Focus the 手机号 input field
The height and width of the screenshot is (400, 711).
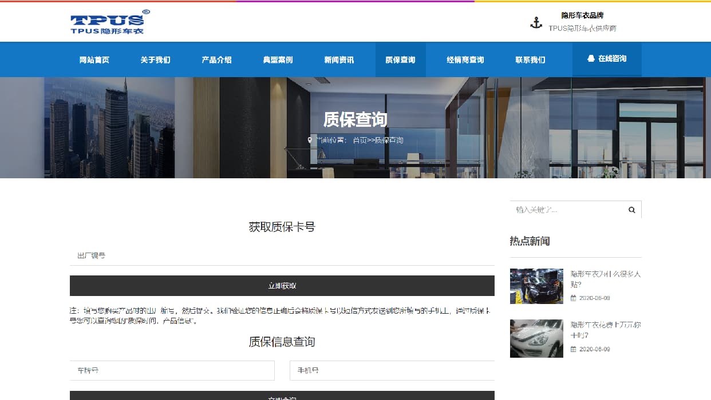click(x=392, y=370)
